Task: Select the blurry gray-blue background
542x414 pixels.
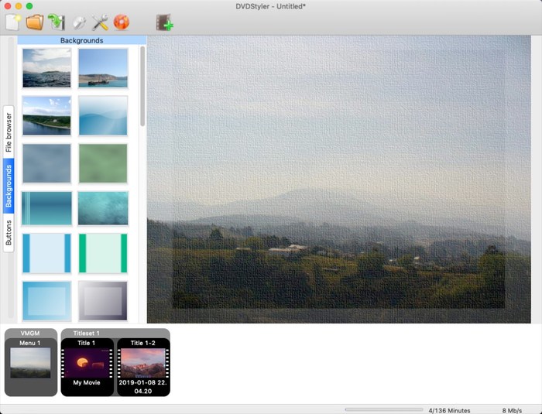Action: 46,163
